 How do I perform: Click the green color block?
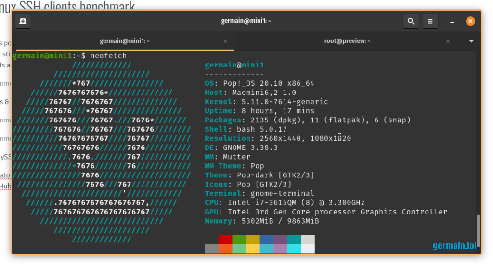(x=239, y=240)
